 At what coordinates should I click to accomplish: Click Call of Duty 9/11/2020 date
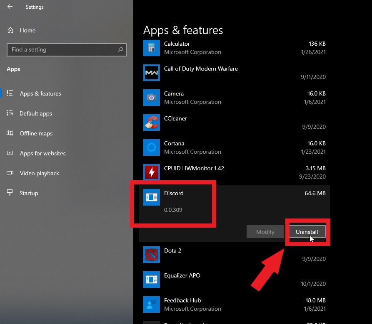coord(313,77)
